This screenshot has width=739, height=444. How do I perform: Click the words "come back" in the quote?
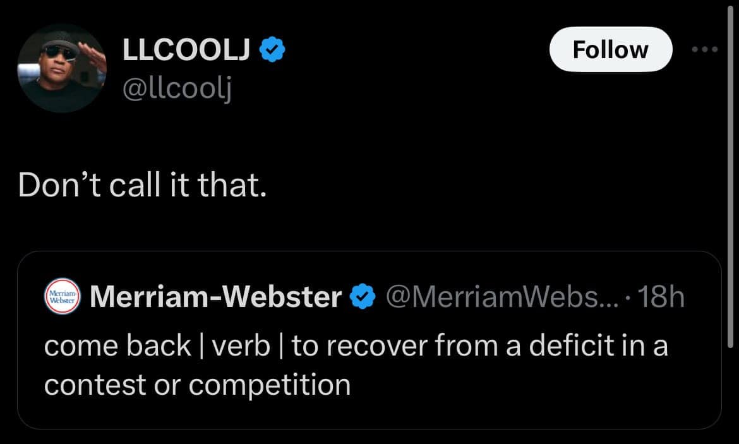[117, 345]
